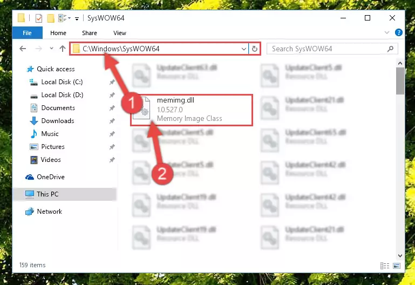The width and height of the screenshot is (415, 285).
Task: Expand the ribbon with the chevron
Action: (387, 32)
